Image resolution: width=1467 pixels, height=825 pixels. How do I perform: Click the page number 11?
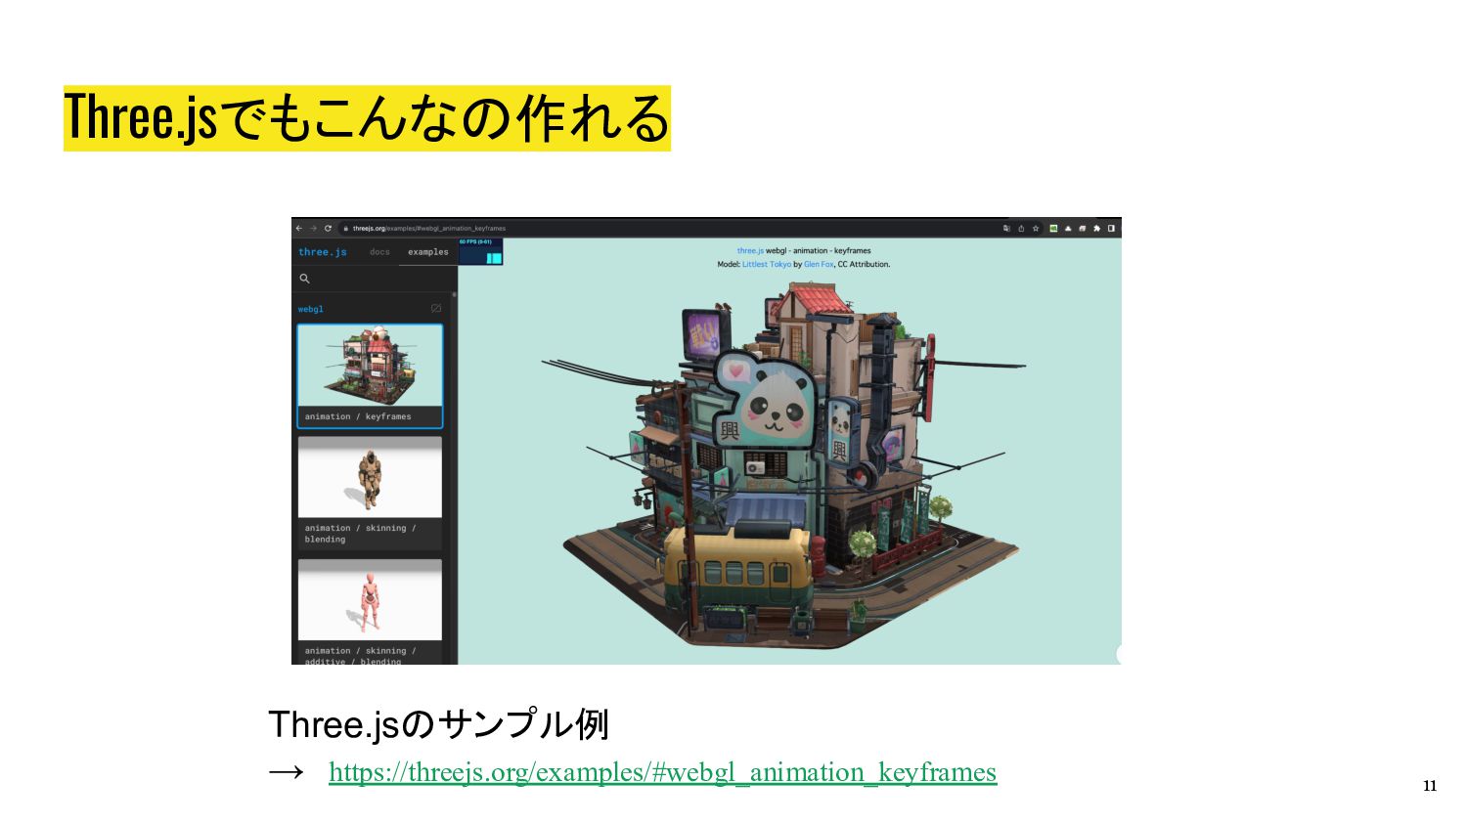(1430, 786)
